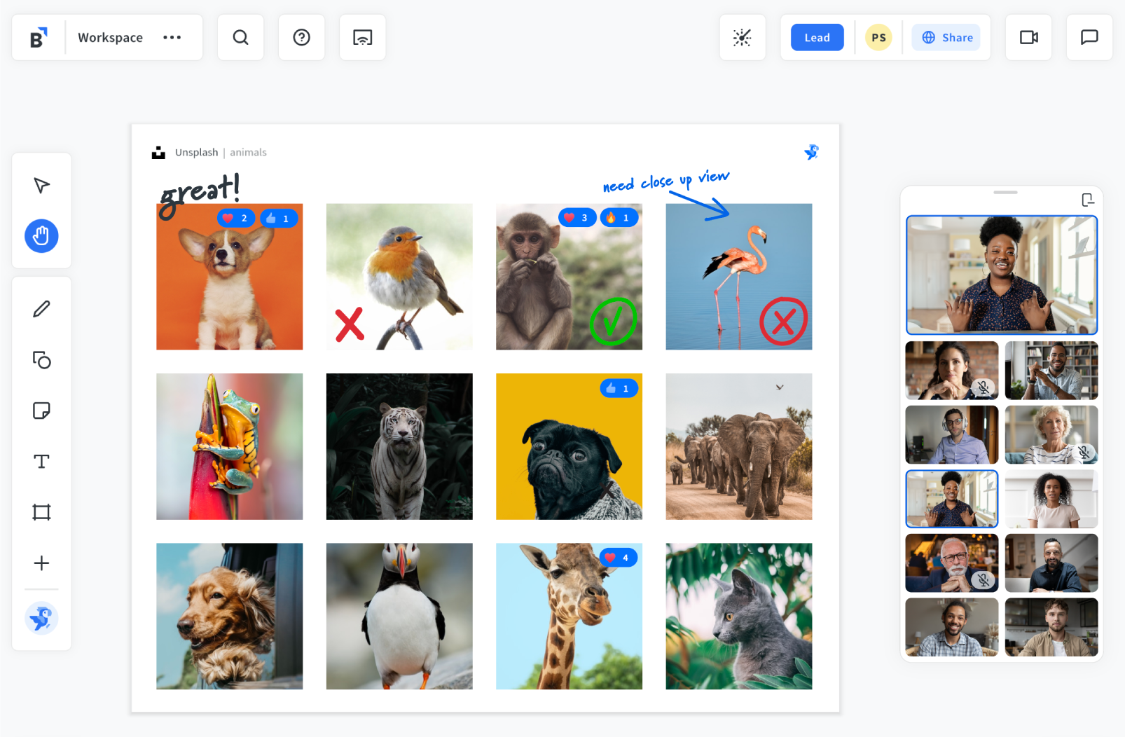Open search with magnifier icon

pos(240,37)
